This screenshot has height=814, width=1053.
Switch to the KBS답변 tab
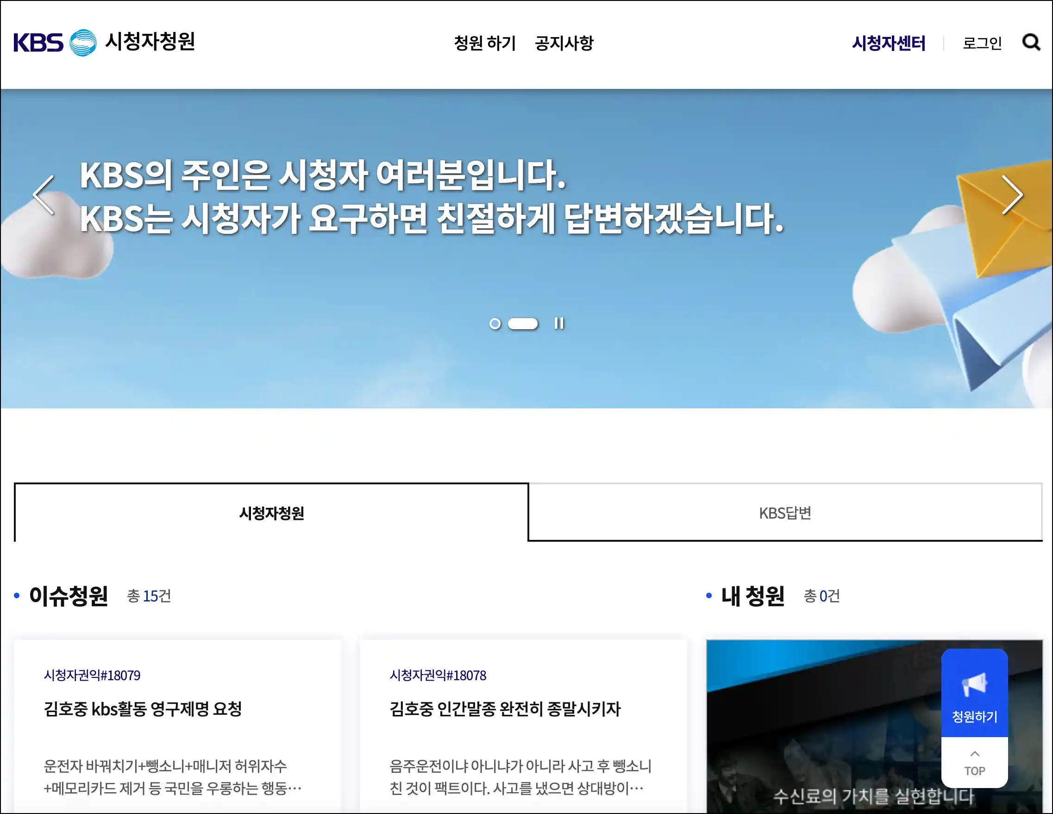[x=785, y=512]
